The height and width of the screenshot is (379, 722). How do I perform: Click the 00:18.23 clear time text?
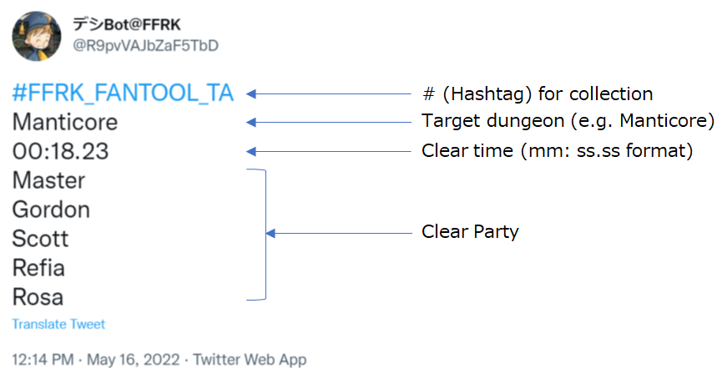click(x=60, y=152)
